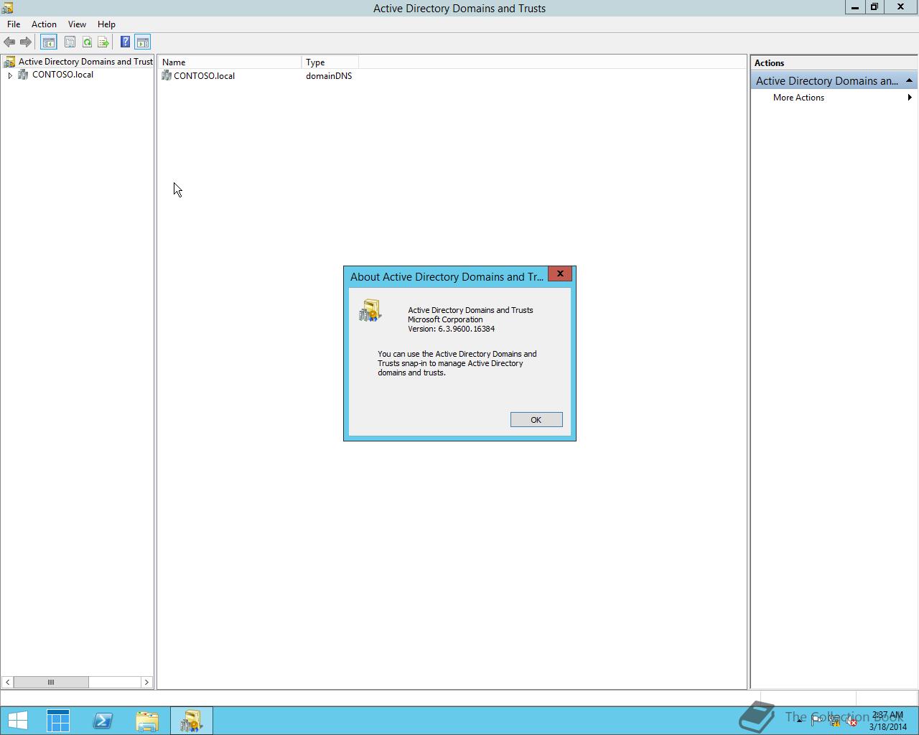Click the network warning tray icon

coord(834,721)
